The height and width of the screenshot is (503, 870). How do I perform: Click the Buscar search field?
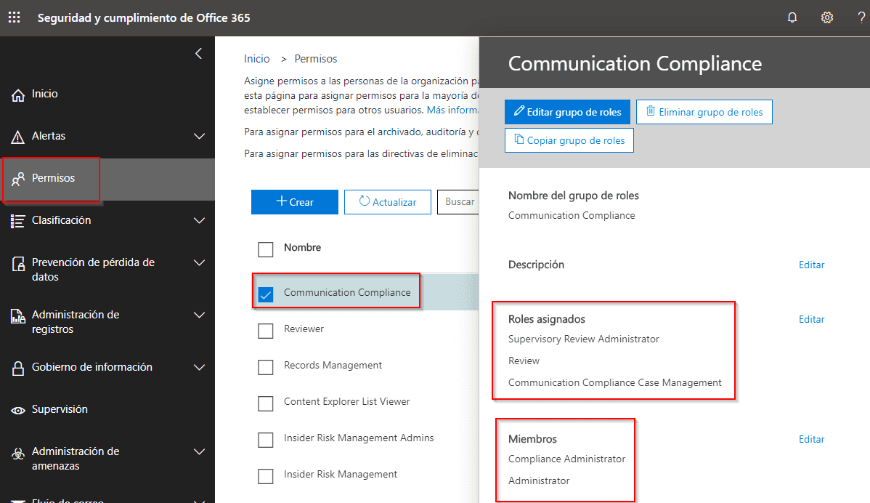[x=458, y=202]
